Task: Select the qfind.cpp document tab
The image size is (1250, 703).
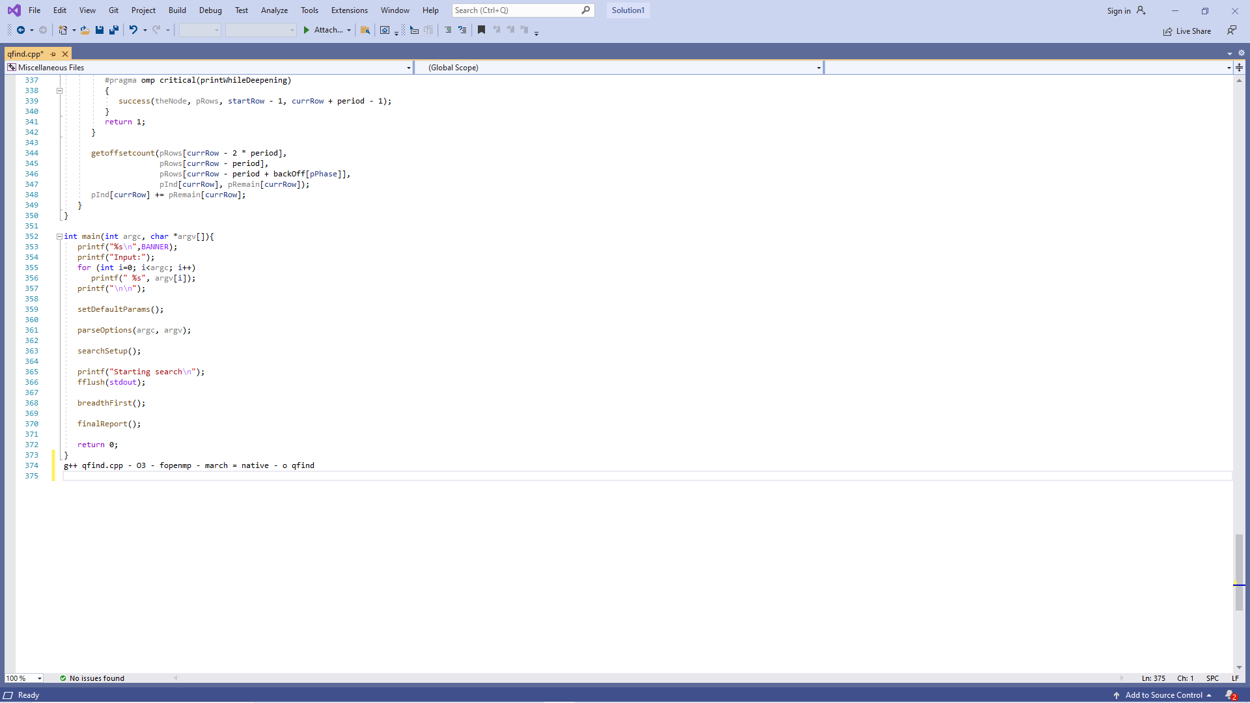Action: click(26, 54)
